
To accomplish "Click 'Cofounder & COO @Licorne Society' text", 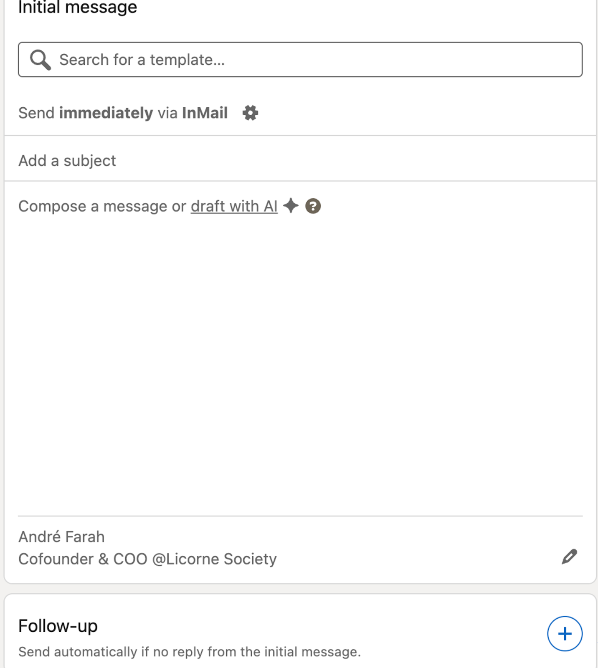I will 147,559.
